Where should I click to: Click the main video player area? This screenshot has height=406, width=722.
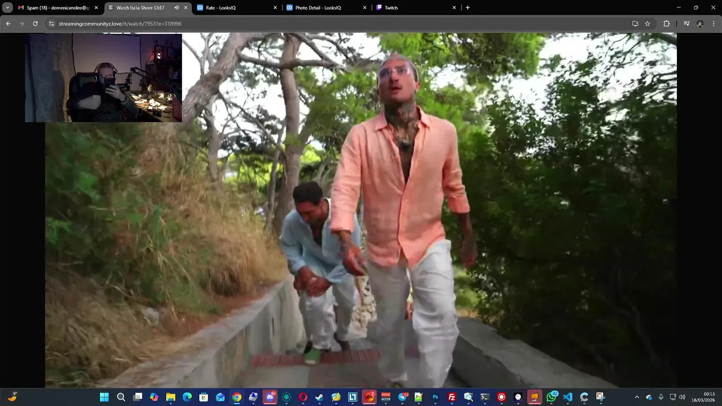pos(361,210)
